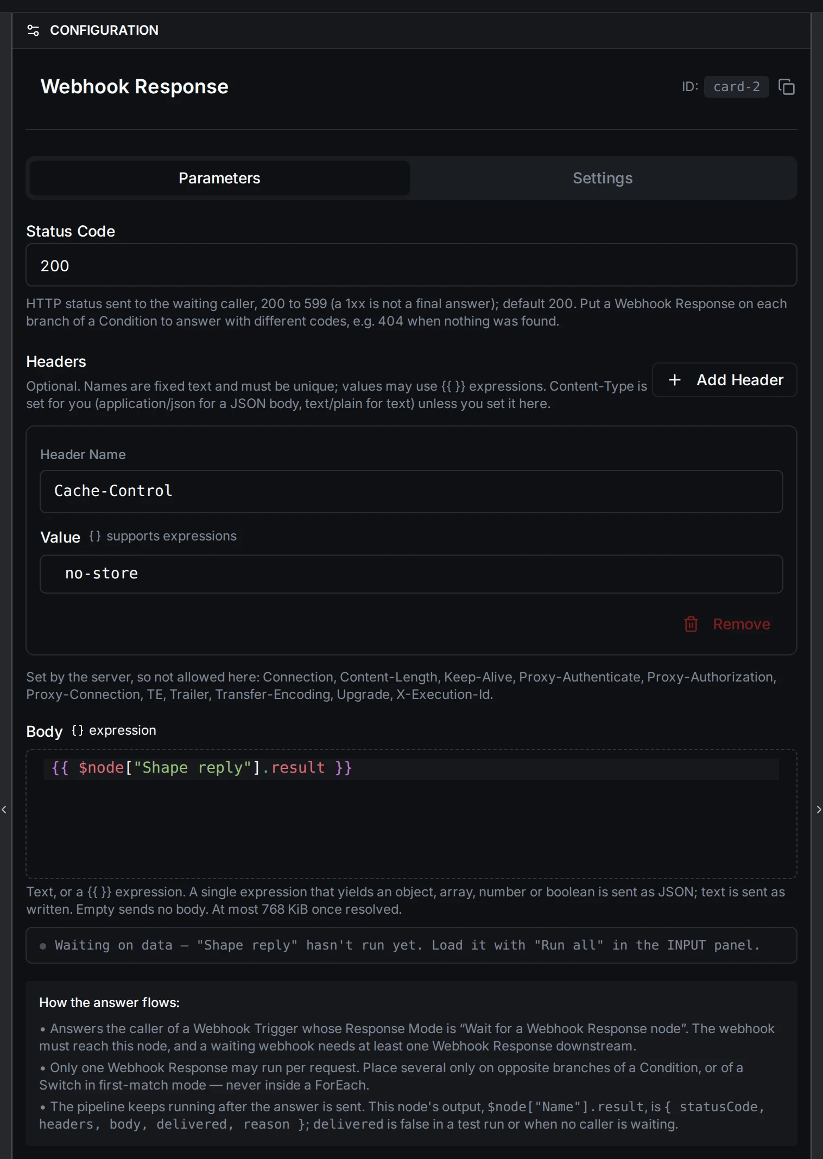Focus the no-store value field

tap(411, 574)
